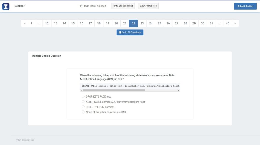Jump to question 31
260x145 pixels.
(x=211, y=23)
